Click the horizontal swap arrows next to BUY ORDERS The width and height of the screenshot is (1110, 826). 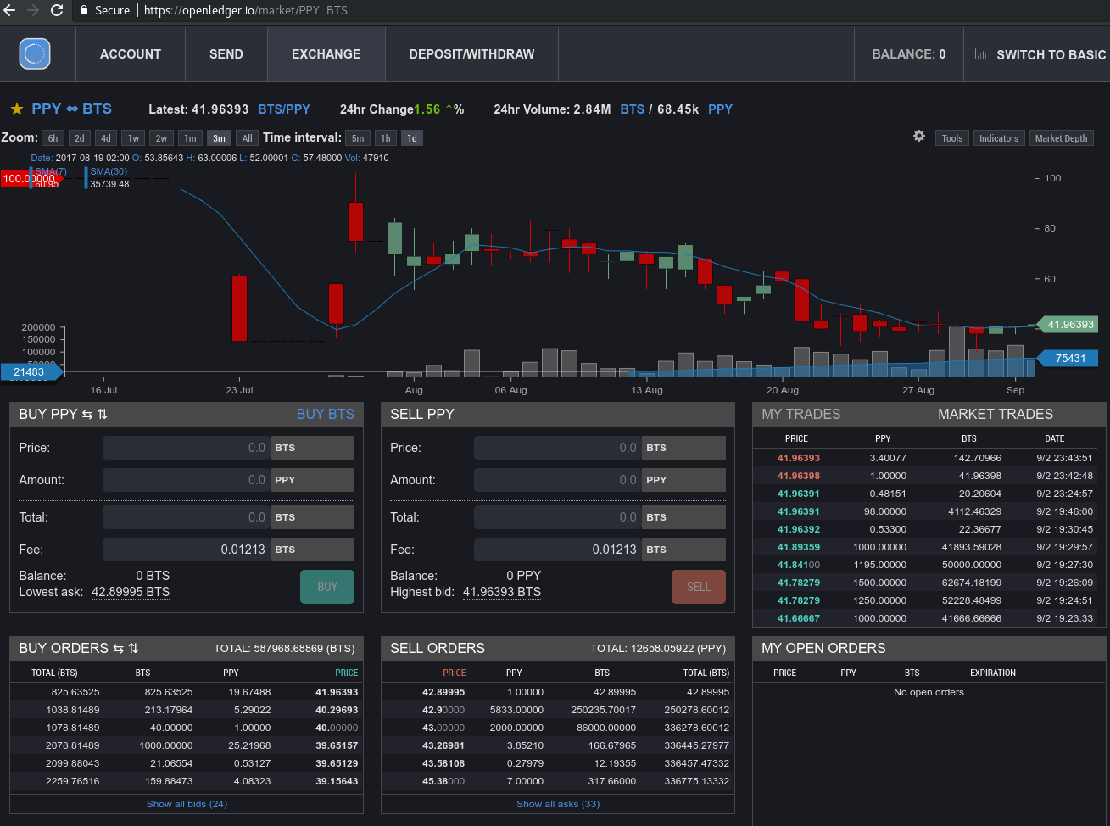pos(118,649)
